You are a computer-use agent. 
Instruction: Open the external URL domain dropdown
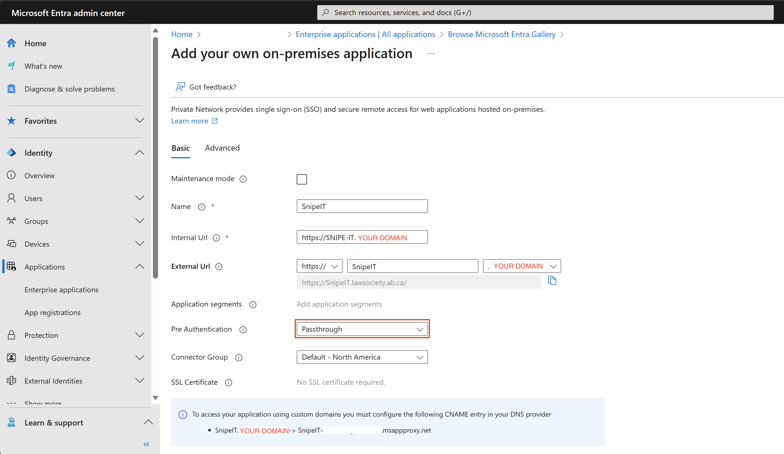522,266
